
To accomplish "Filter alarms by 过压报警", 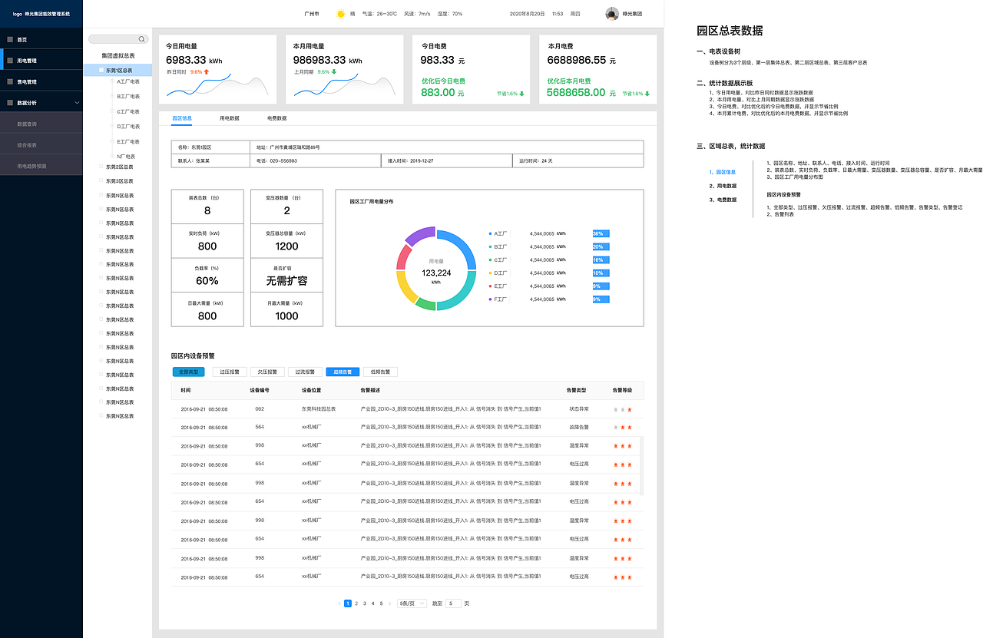I will tap(229, 372).
